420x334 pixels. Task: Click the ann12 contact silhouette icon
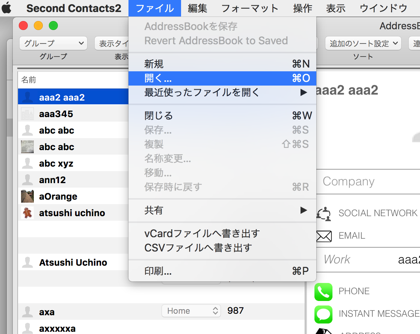(27, 180)
